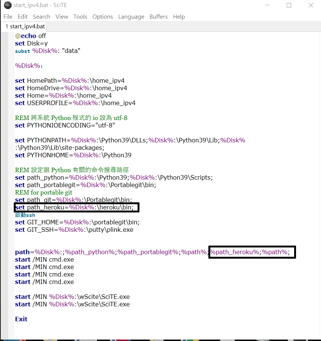Open the Options menu
Image resolution: width=321 pixels, height=341 pixels.
[103, 17]
